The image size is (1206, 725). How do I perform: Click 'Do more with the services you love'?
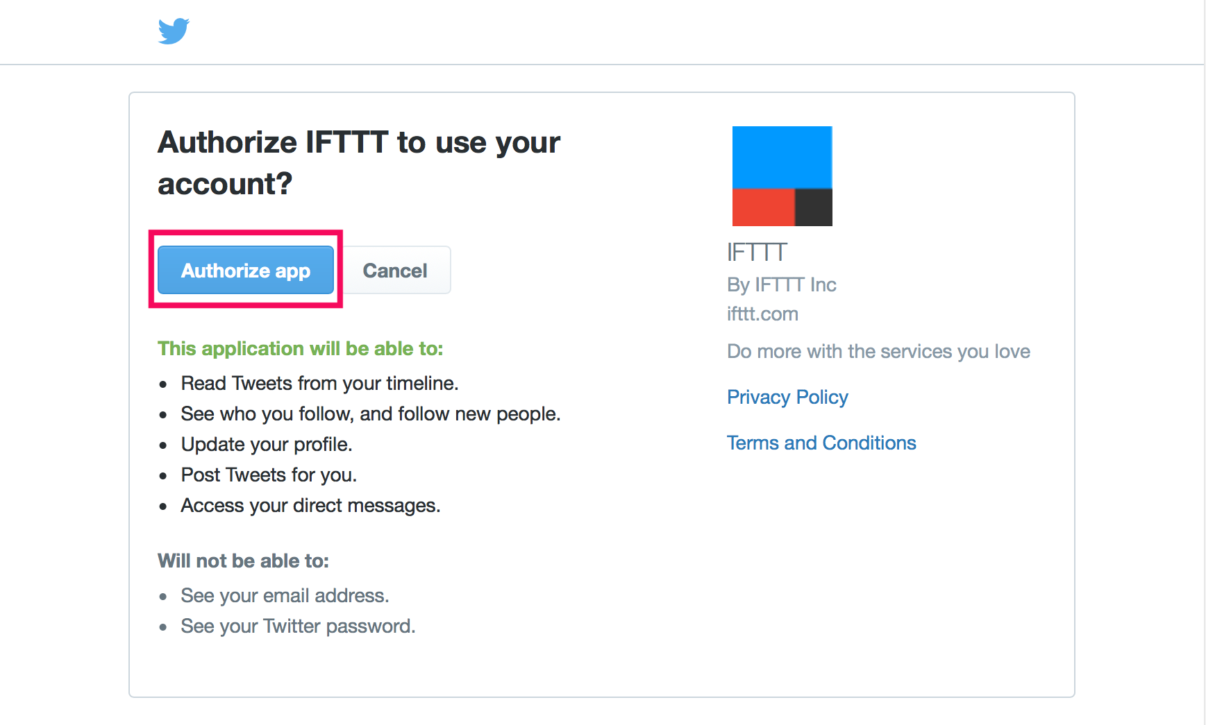[878, 351]
